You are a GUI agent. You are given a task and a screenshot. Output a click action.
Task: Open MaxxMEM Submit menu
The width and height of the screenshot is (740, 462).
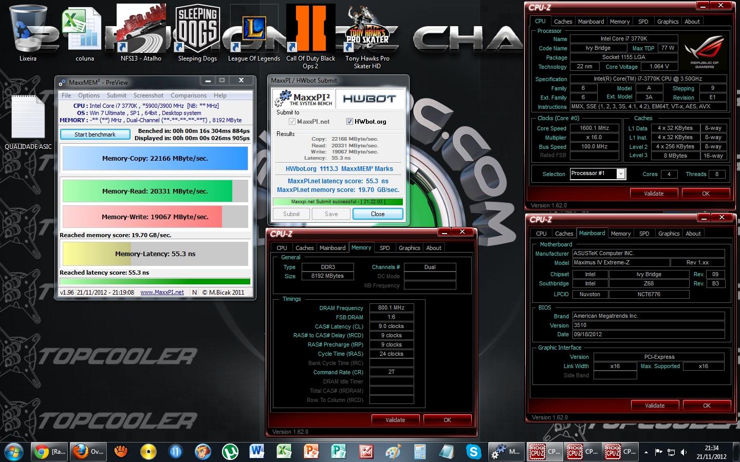(117, 95)
